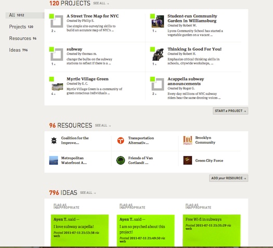Open the Myrtle Village Green project title

(x=87, y=79)
